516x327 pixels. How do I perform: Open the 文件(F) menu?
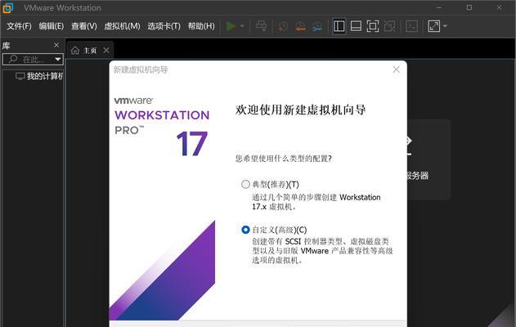click(19, 26)
